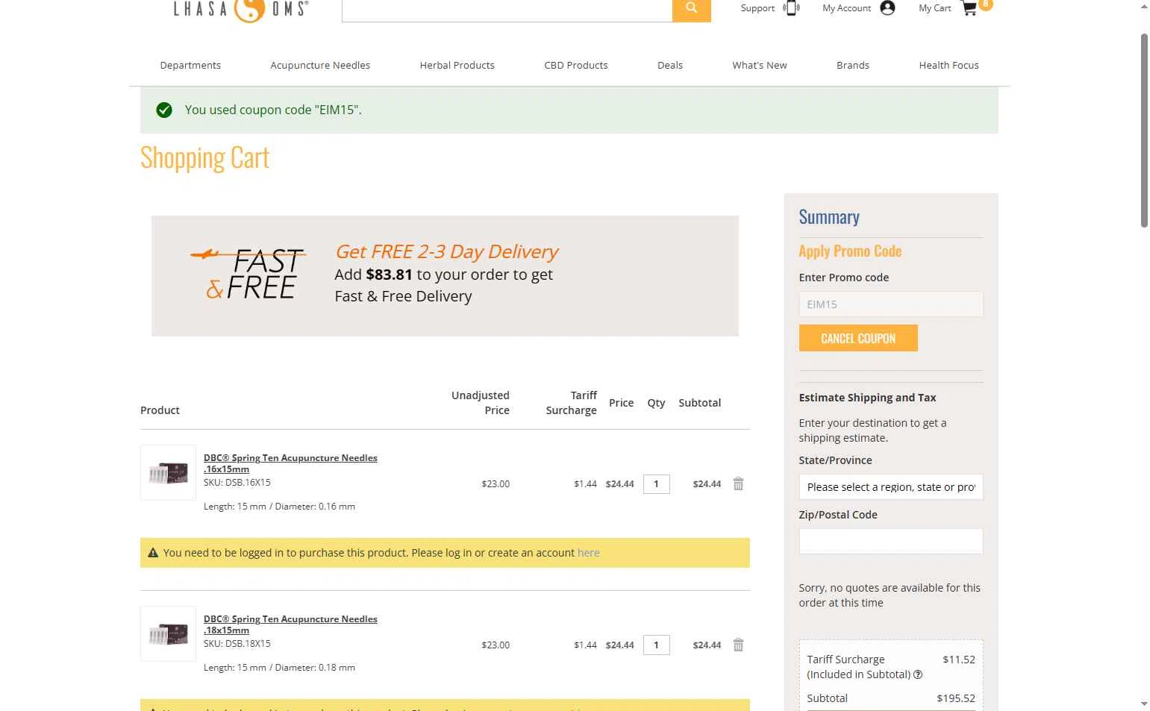
Task: Click the Cancel Coupon button
Action: 858,338
